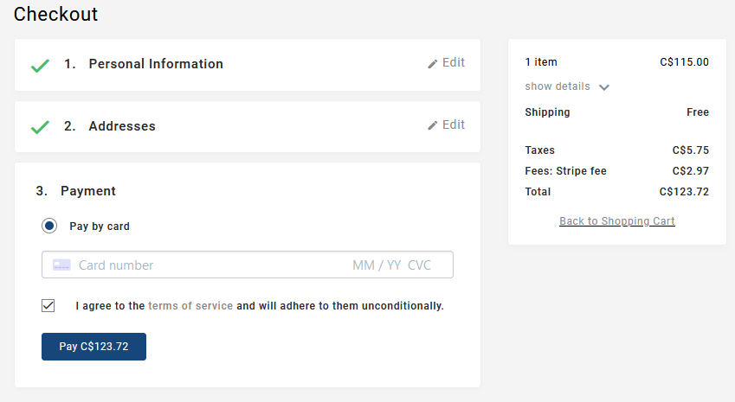Click the green checkmark beside Personal Information
The image size is (735, 402).
coord(40,65)
